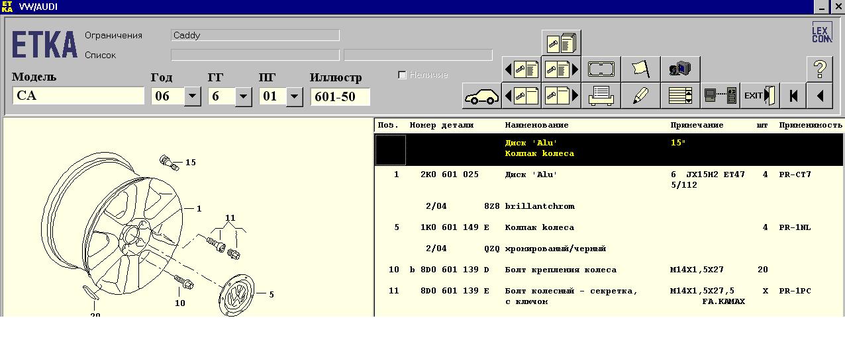Click the flag marker icon
Image resolution: width=845 pixels, height=347 pixels.
[640, 69]
